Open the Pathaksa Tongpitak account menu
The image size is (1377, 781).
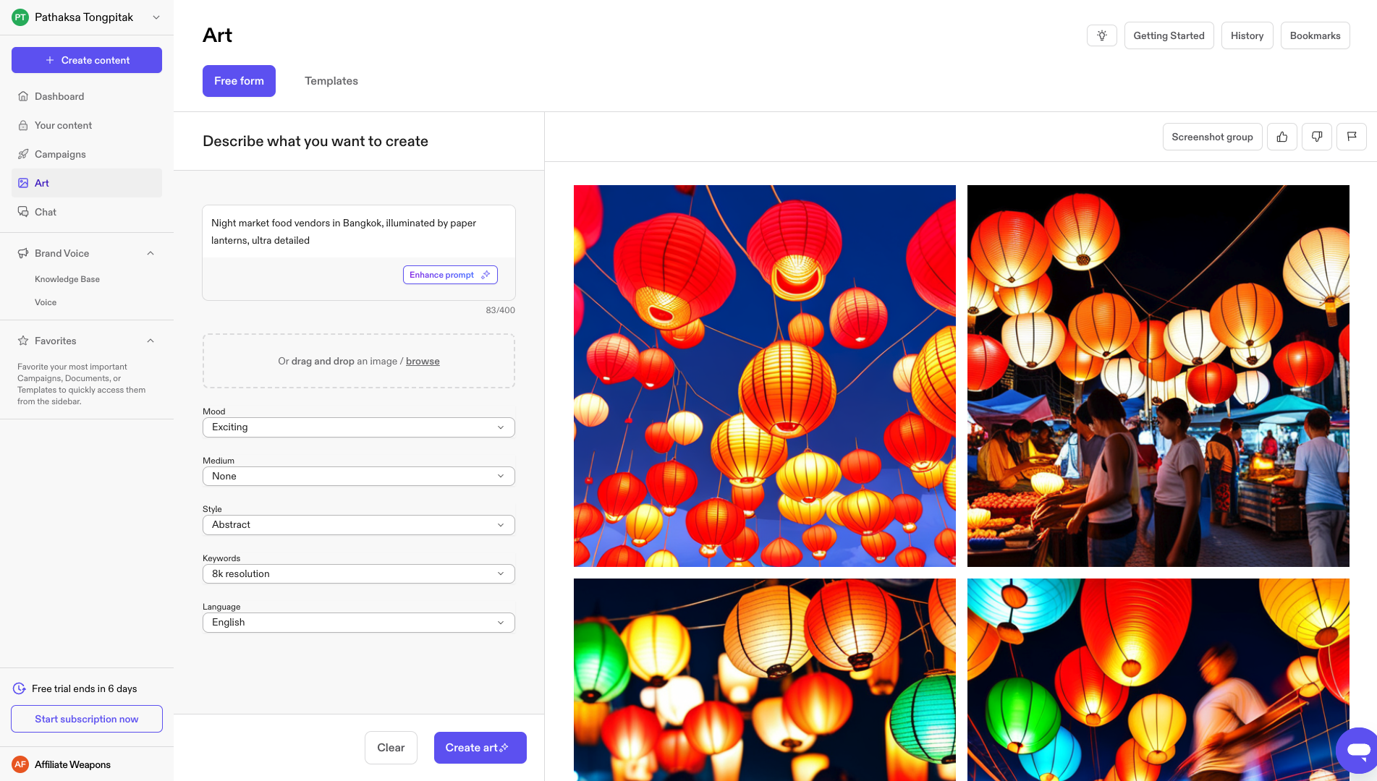[86, 17]
